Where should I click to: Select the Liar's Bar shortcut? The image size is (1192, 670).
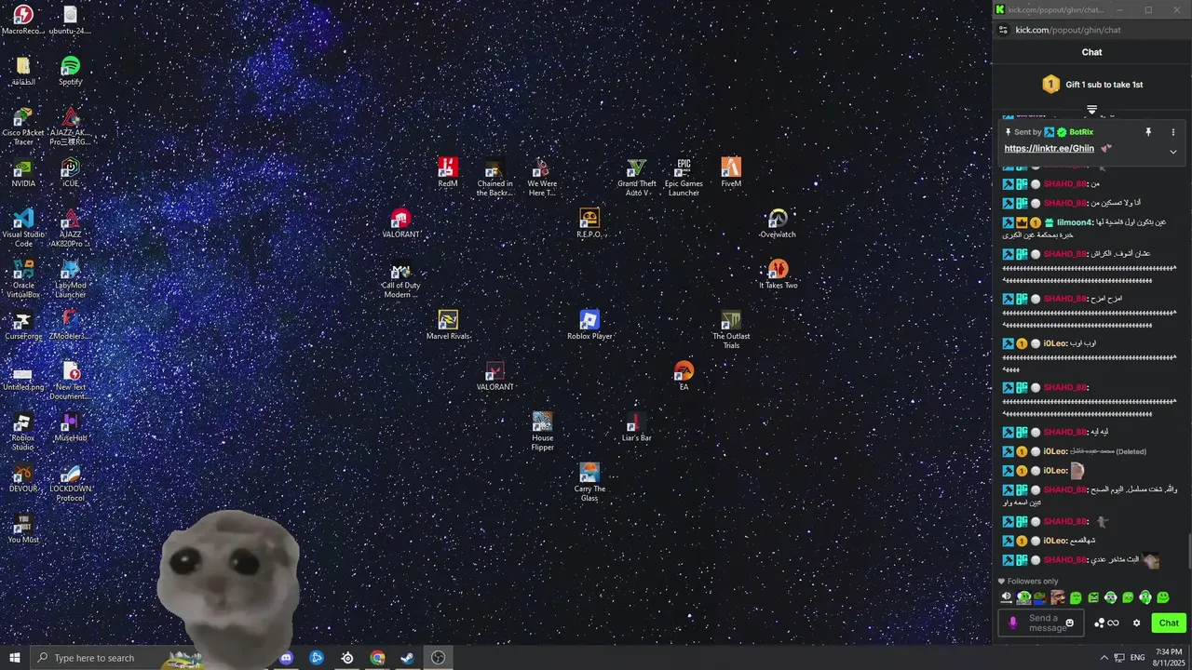point(637,428)
